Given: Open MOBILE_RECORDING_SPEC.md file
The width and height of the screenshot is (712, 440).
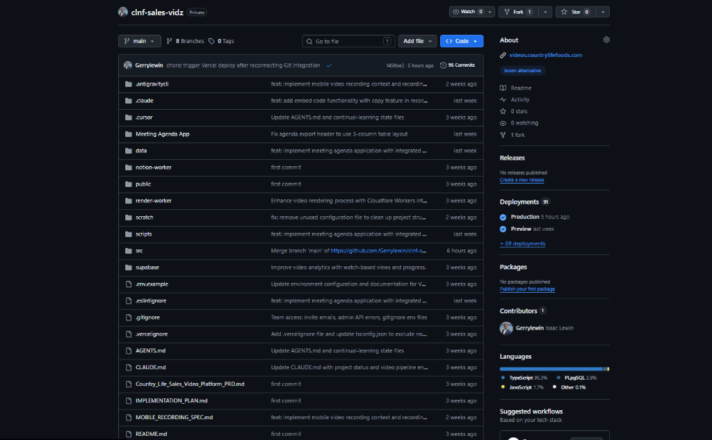Looking at the screenshot, I should pos(174,417).
